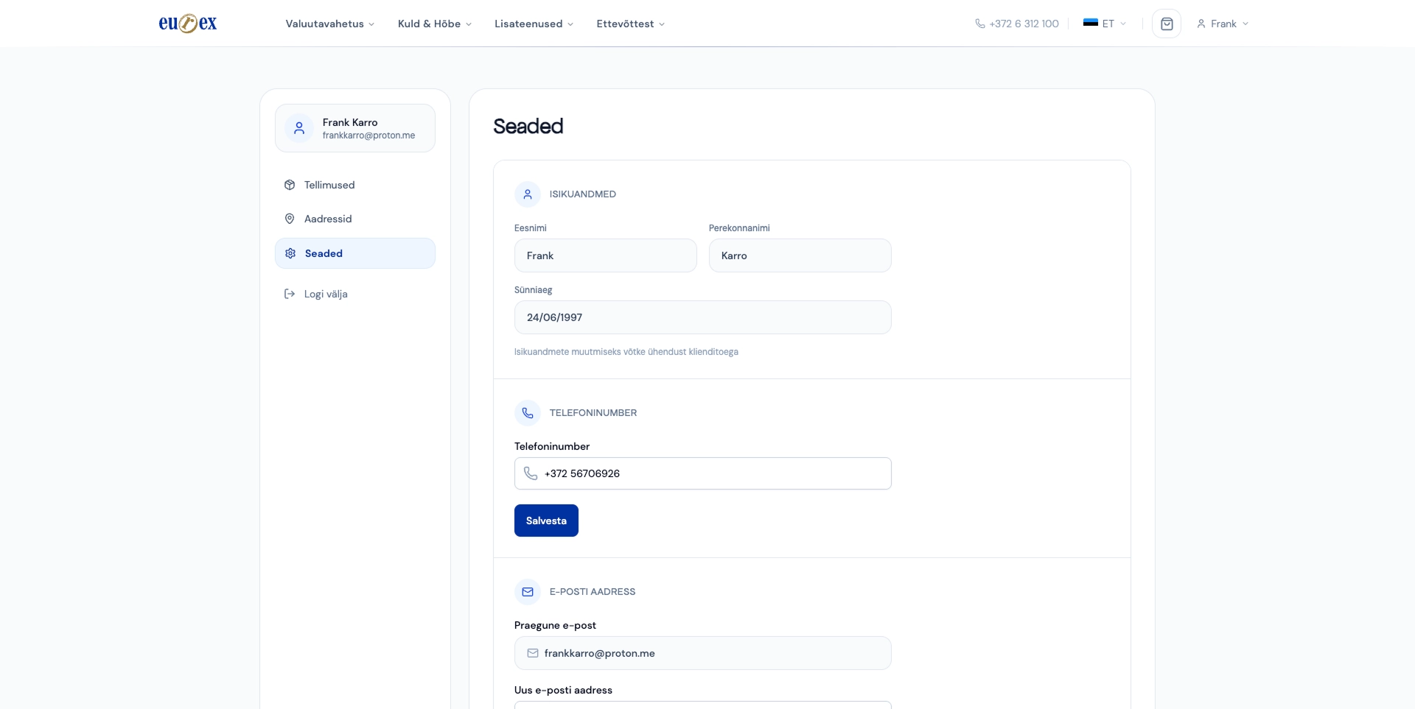Expand the Valuutavahetus menu
The image size is (1415, 709).
tap(329, 24)
